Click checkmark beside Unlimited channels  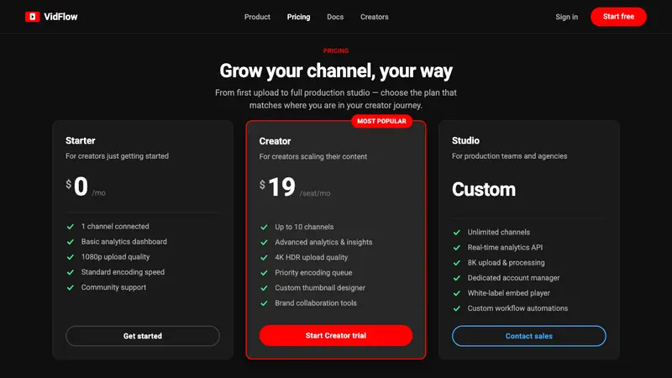[x=457, y=233]
